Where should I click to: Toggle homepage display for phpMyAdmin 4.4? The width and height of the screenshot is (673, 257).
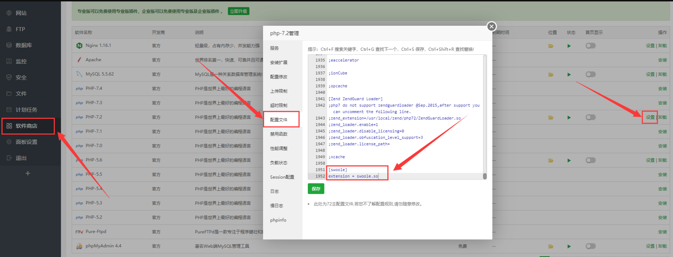pos(590,246)
